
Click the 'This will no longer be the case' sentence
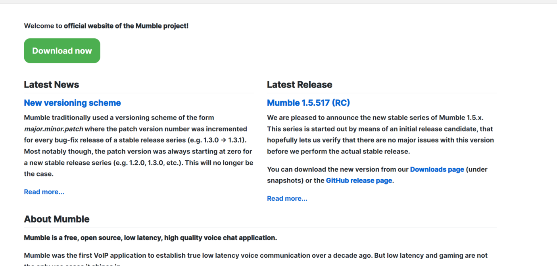(222, 163)
